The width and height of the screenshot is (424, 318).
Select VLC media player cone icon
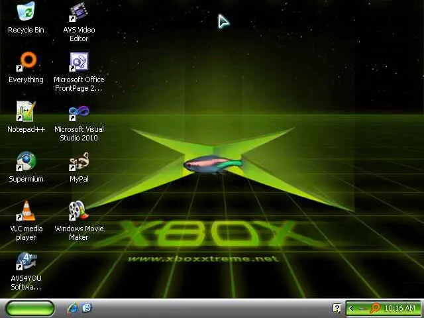pyautogui.click(x=26, y=211)
